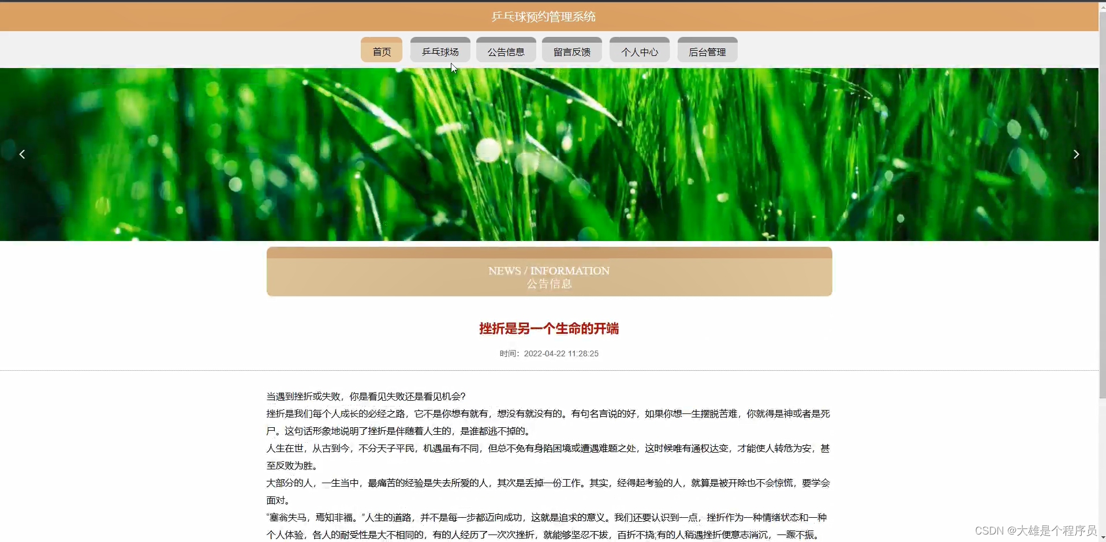Open the 后台管理 navigation tab
The width and height of the screenshot is (1106, 542).
(x=707, y=51)
